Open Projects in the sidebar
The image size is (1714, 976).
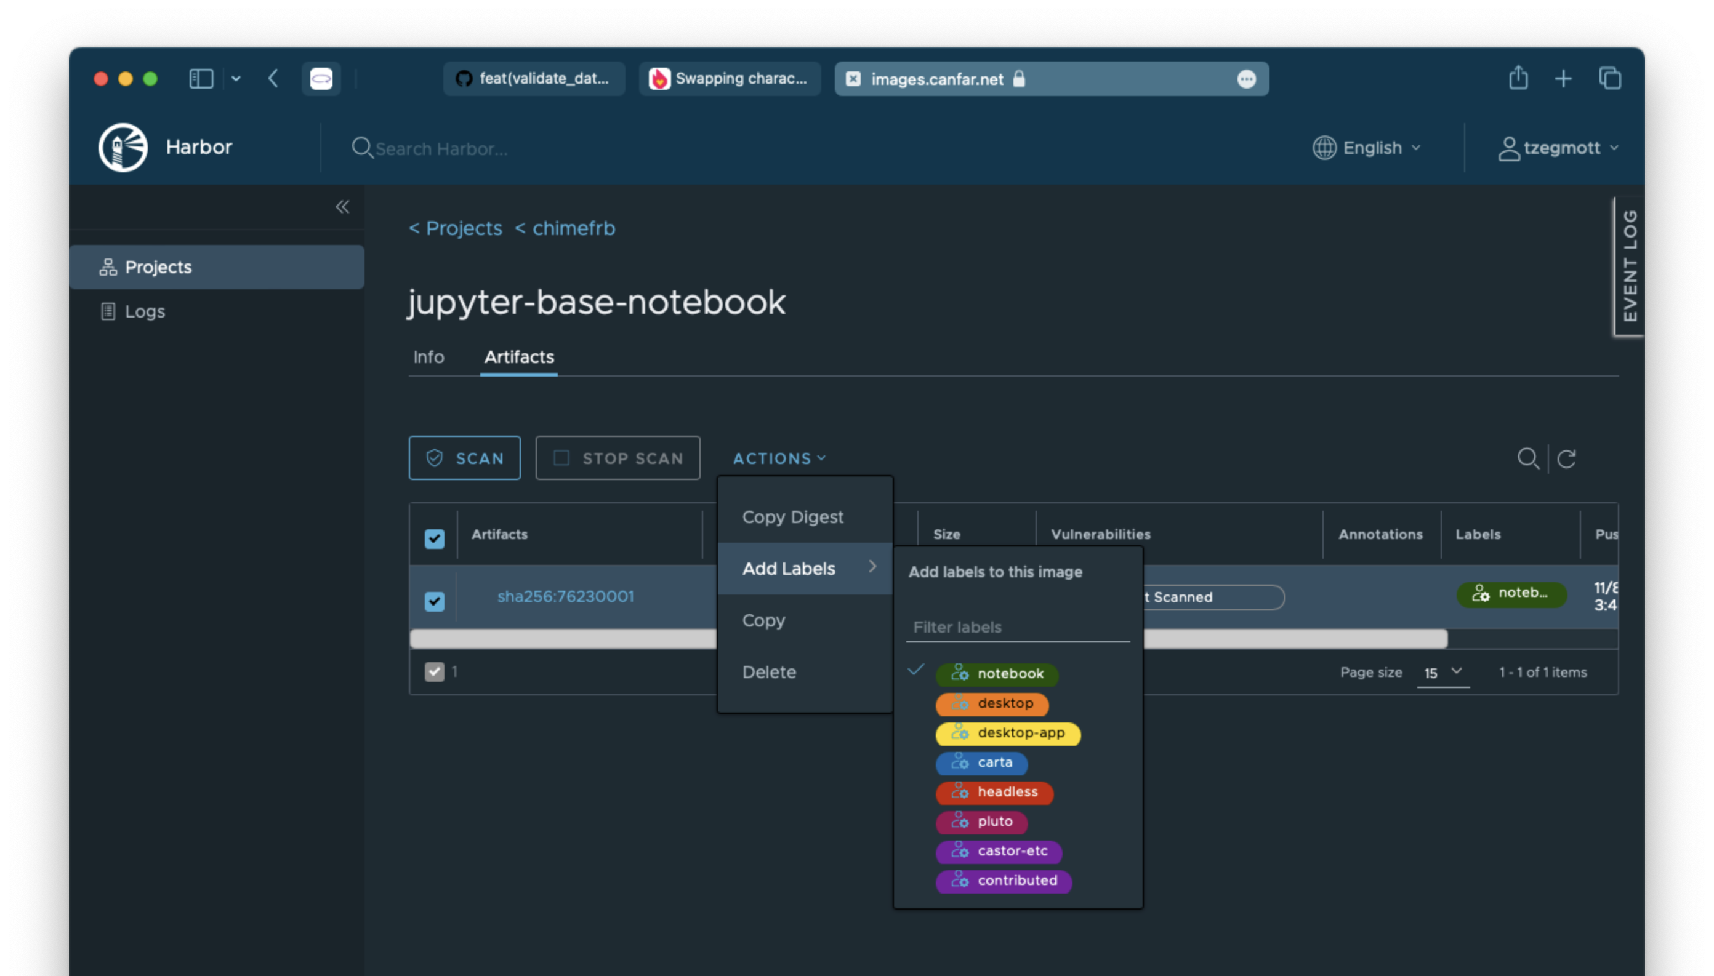[x=217, y=267]
